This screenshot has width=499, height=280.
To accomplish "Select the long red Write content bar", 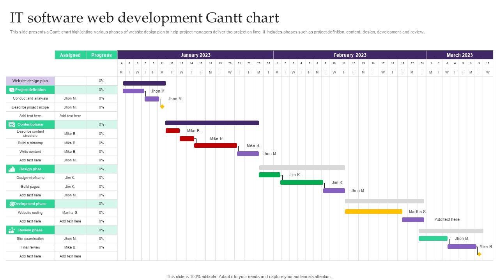I will pos(216,145).
